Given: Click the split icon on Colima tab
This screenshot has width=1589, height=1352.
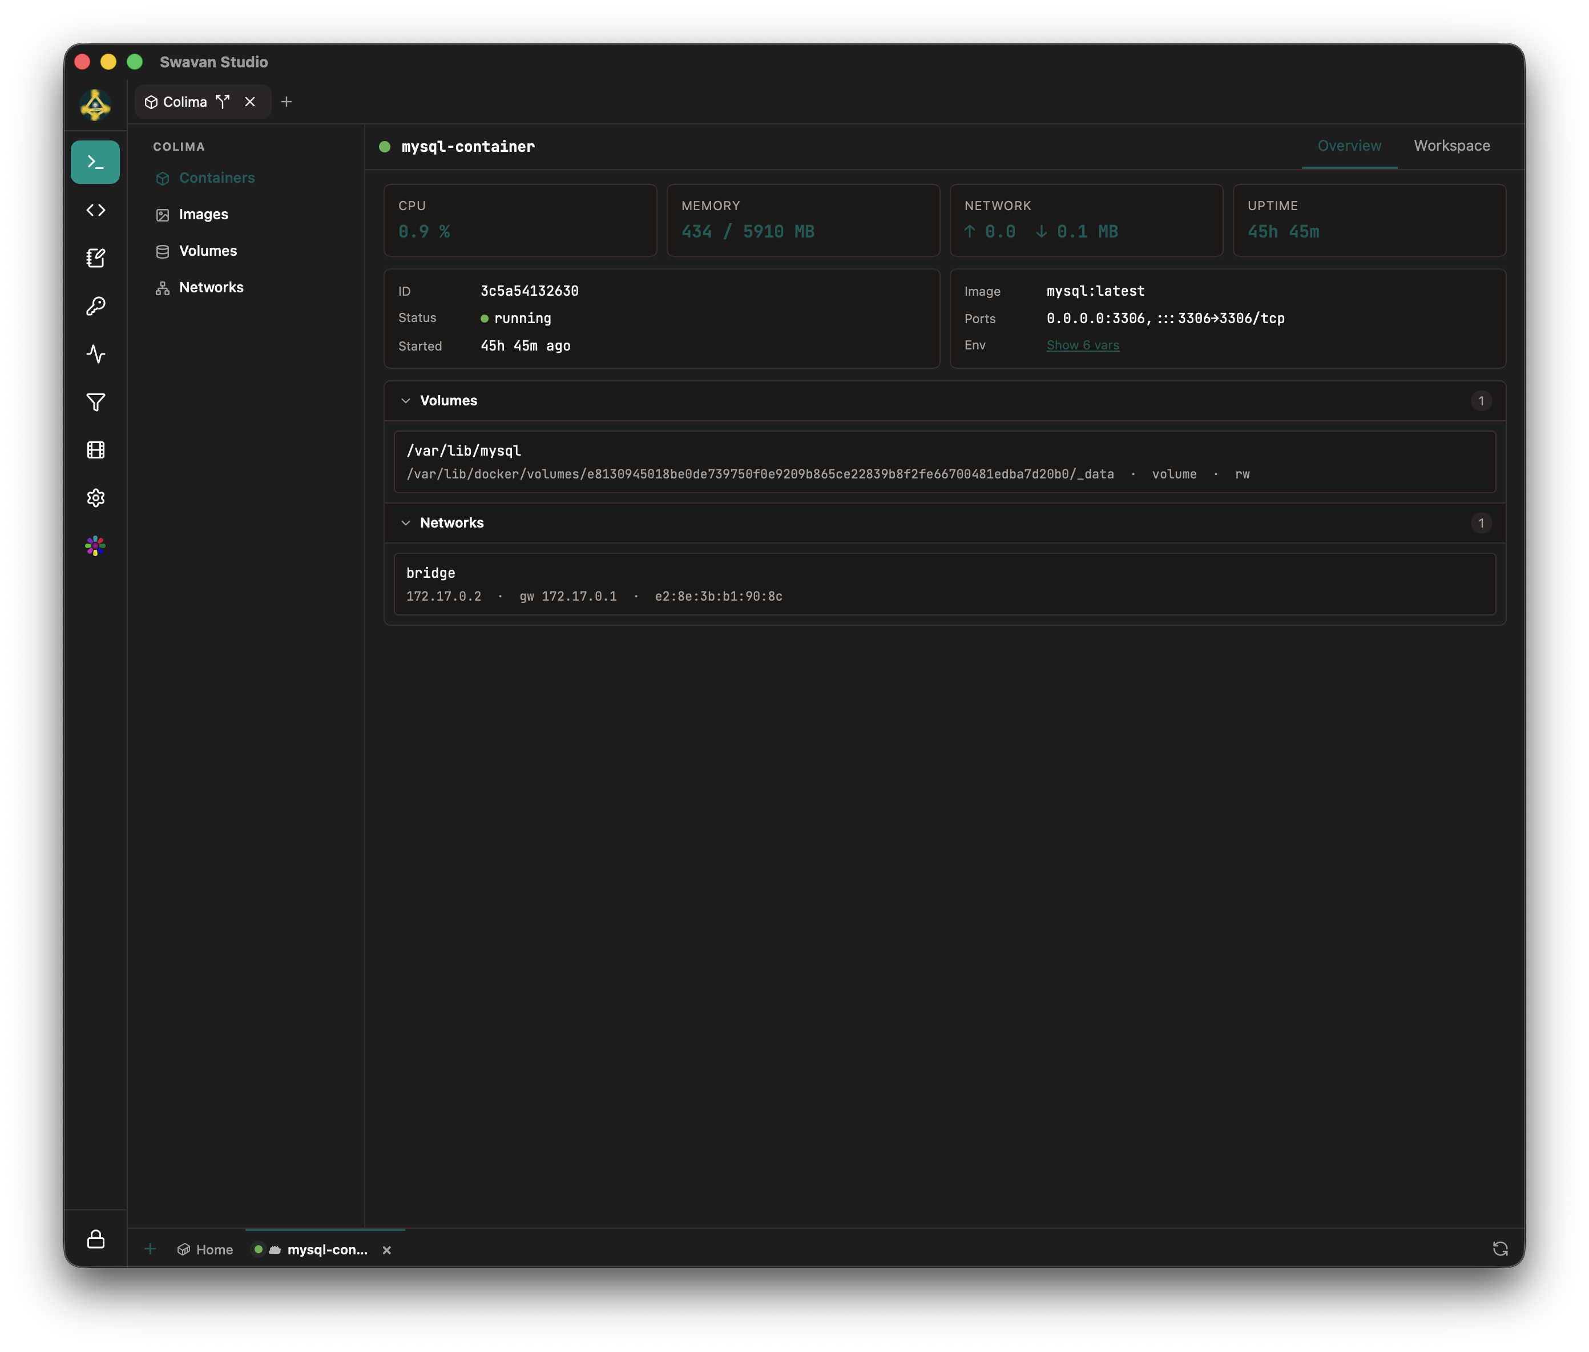Looking at the screenshot, I should pos(223,102).
